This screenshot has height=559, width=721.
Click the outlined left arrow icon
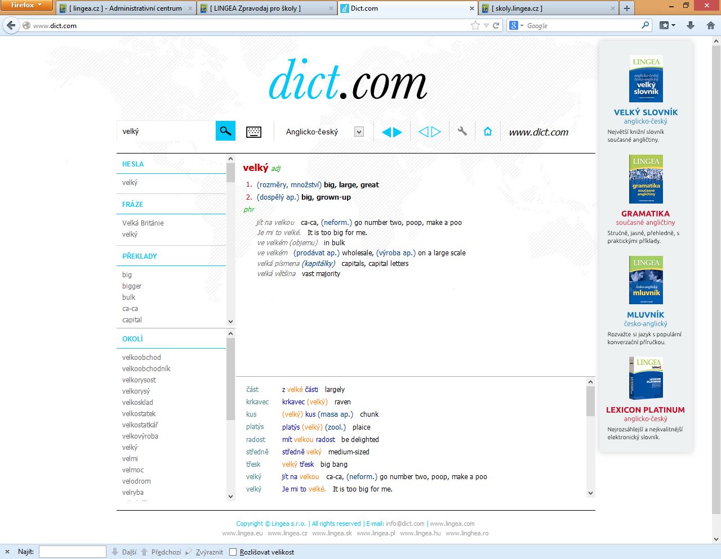(x=424, y=132)
